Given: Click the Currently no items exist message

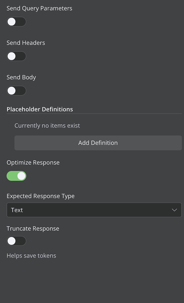Looking at the screenshot, I should click(x=47, y=125).
